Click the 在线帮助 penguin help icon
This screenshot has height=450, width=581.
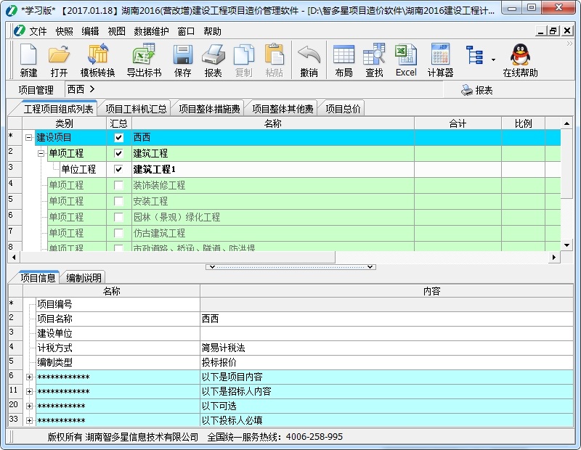click(520, 56)
